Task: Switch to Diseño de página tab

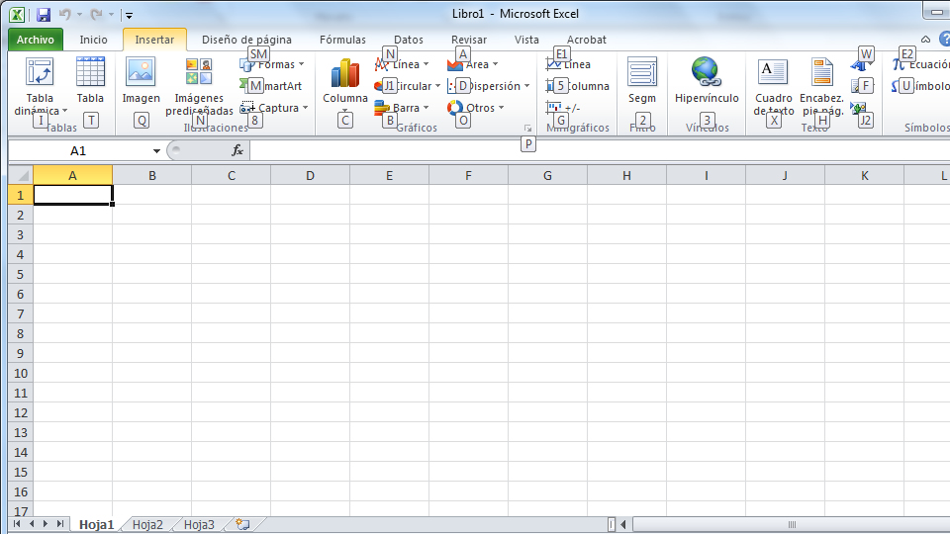Action: coord(246,40)
